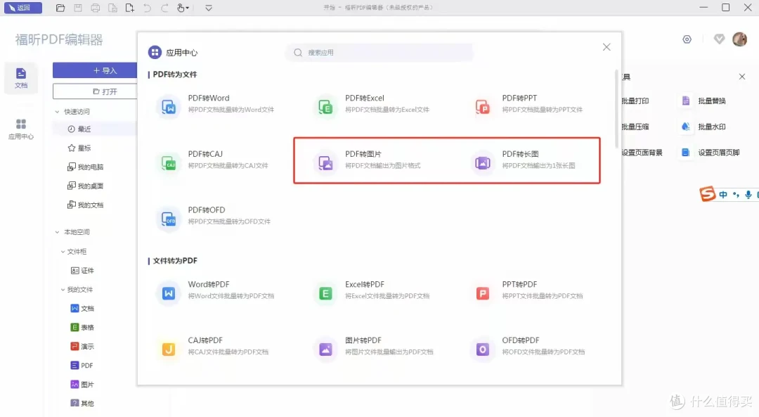Close the right-side tools panel

pos(742,77)
